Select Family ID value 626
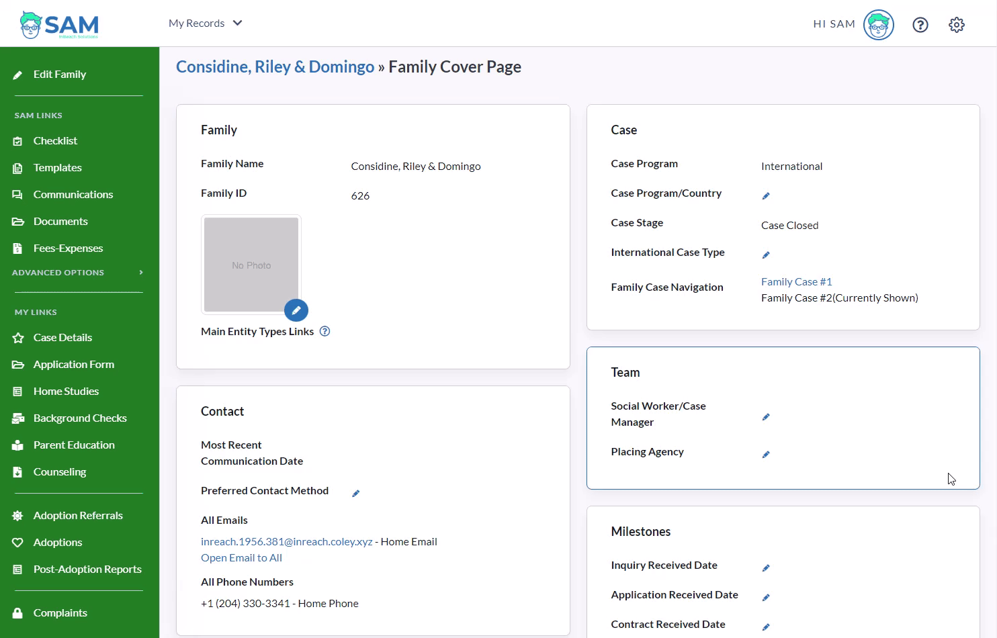Image resolution: width=997 pixels, height=638 pixels. [360, 196]
